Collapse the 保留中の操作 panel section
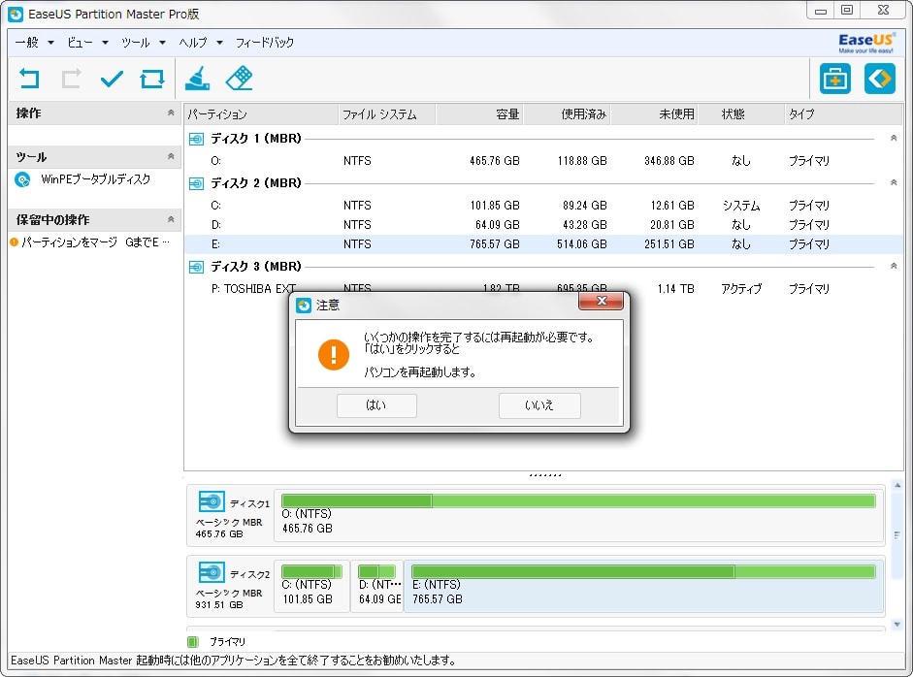The height and width of the screenshot is (677, 913). pos(171,220)
